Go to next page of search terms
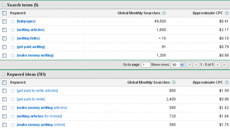Image resolution: width=230 pixels, height=129 pixels. 218,64
